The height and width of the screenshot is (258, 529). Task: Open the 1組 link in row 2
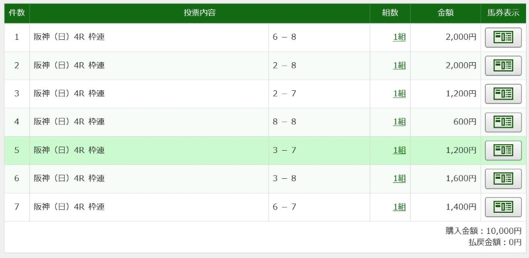(399, 66)
